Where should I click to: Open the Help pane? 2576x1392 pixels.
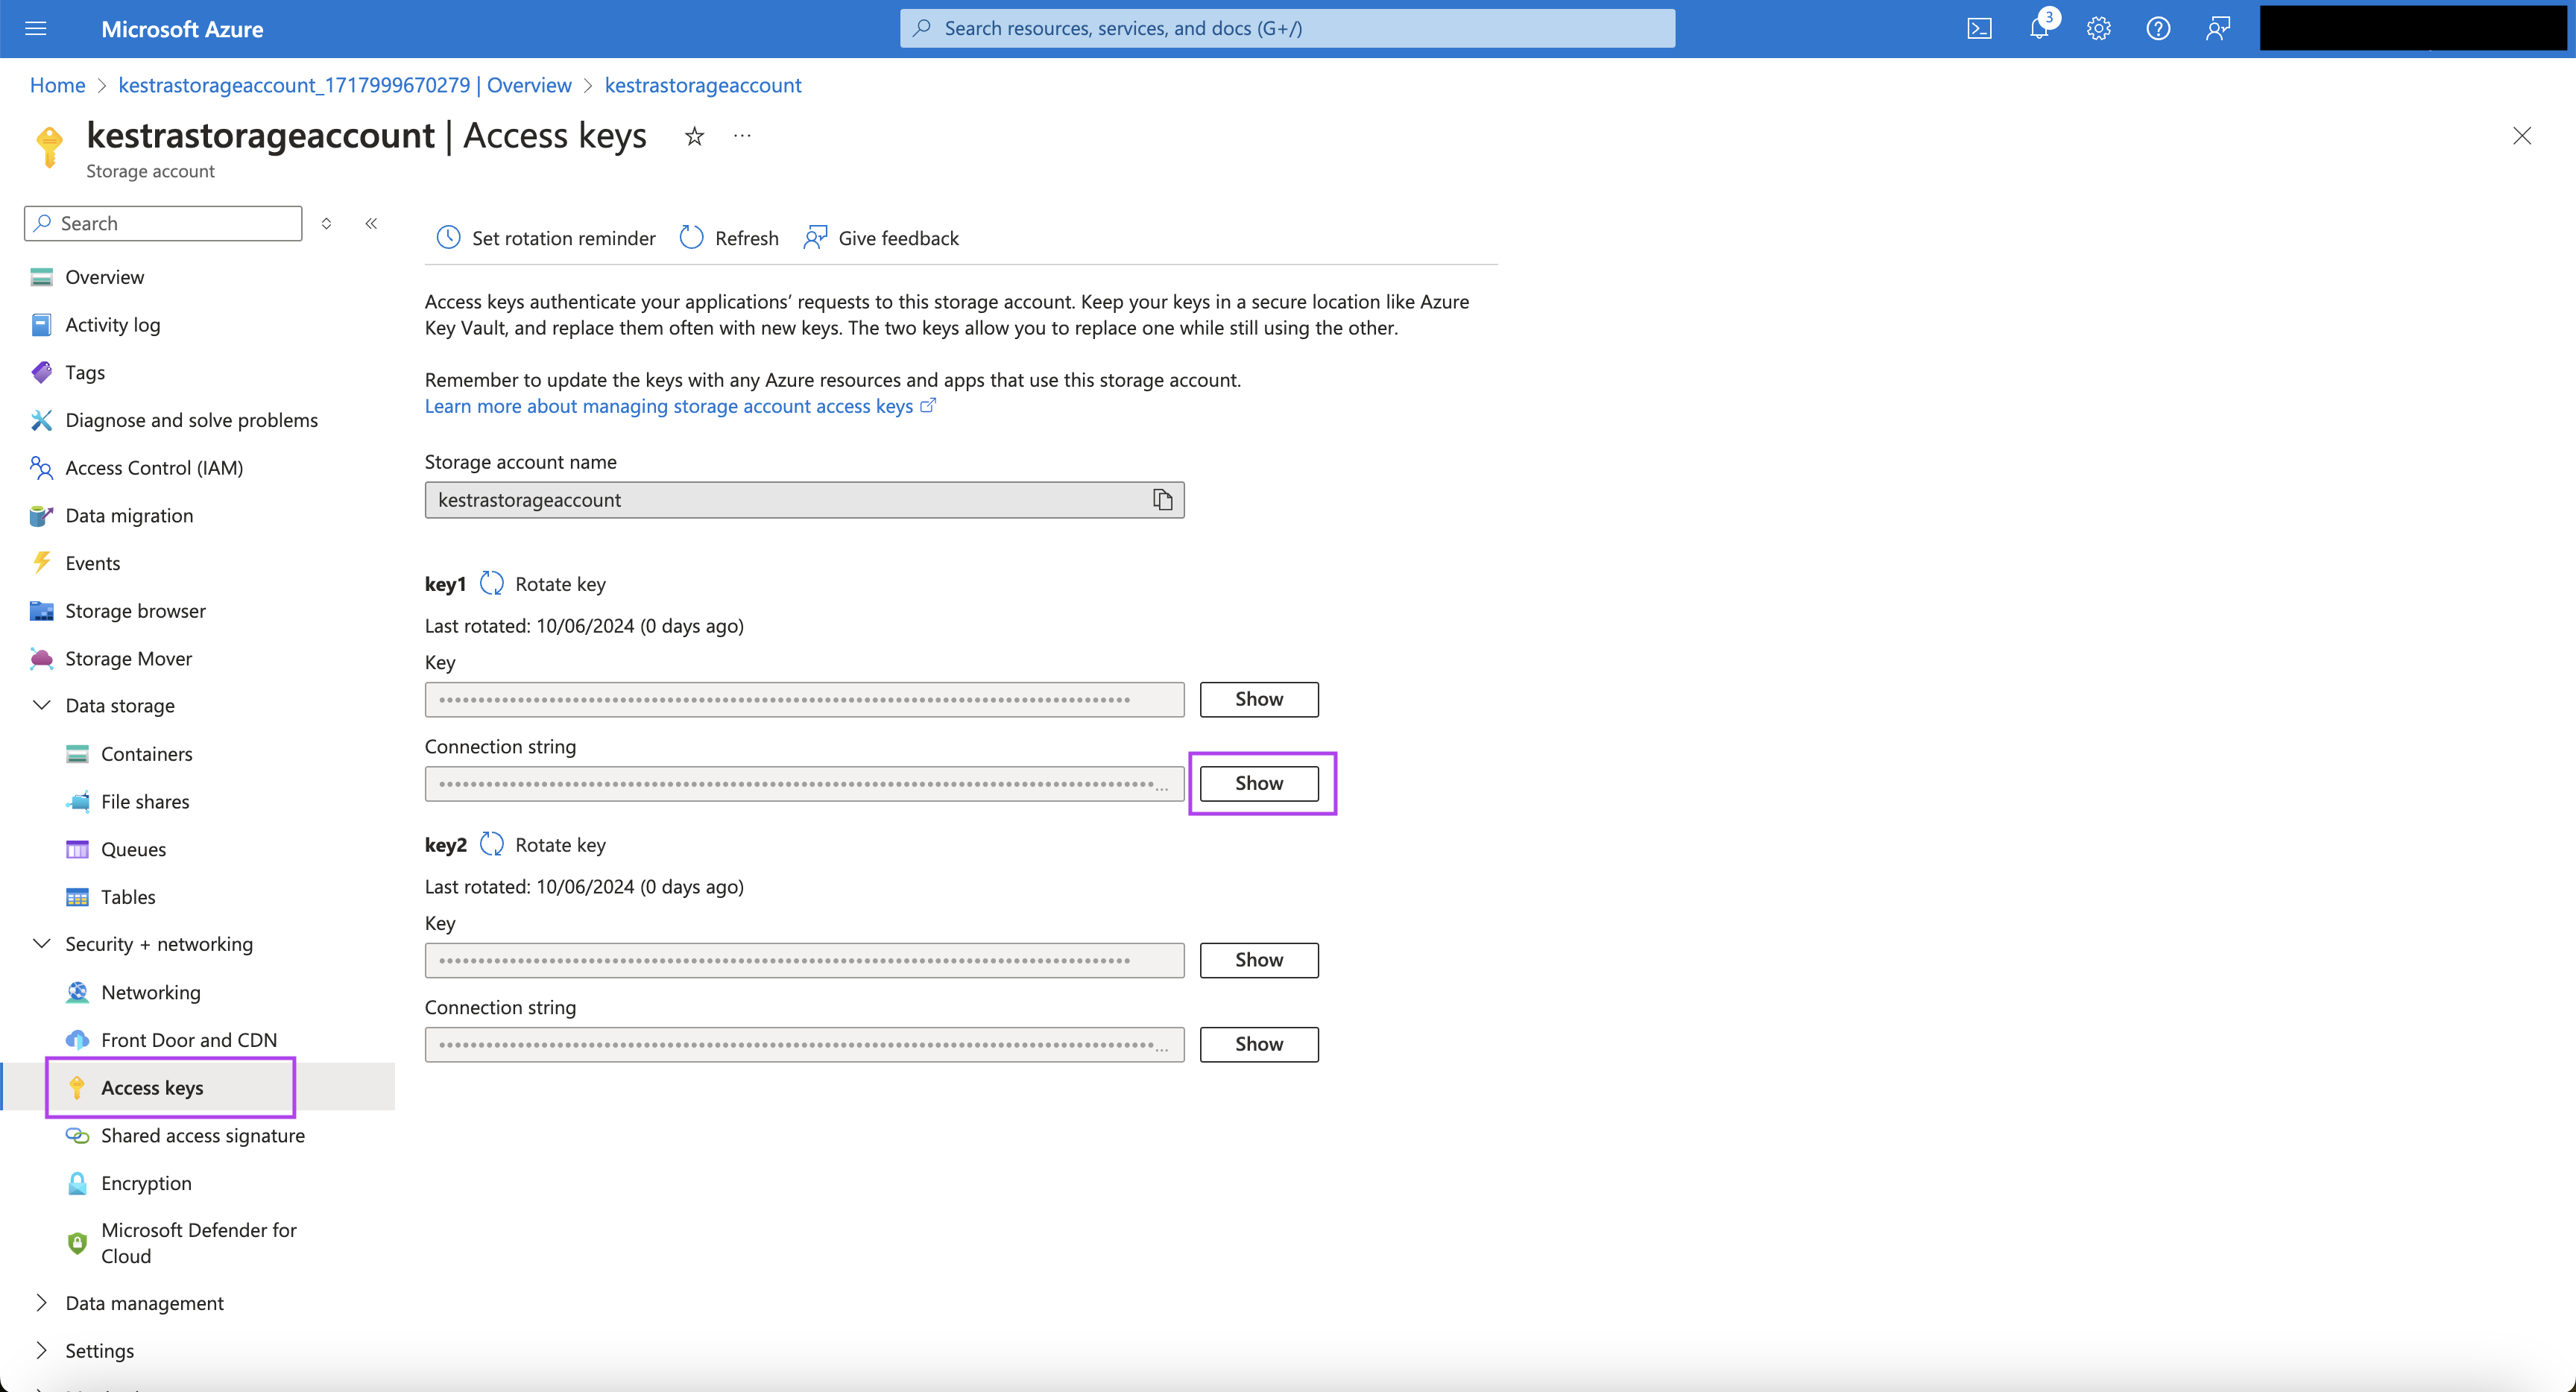point(2157,28)
